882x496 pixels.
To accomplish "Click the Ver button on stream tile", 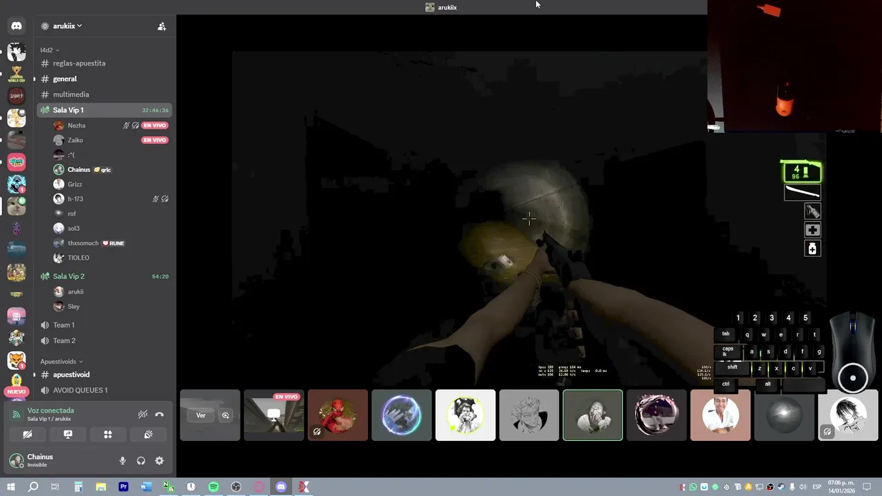I will (201, 415).
